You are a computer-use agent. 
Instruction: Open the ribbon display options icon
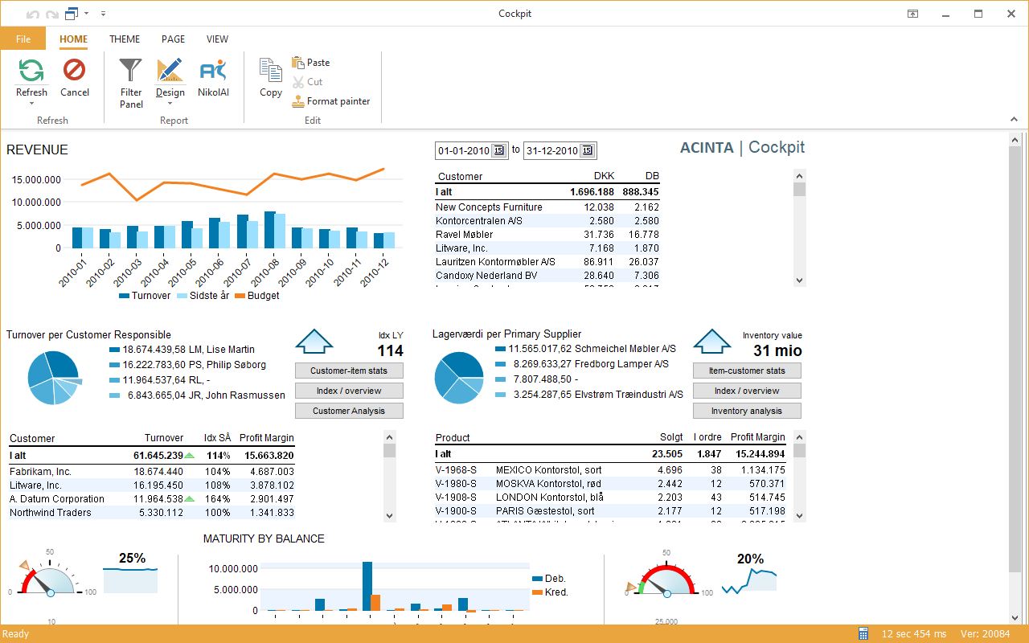pos(913,14)
